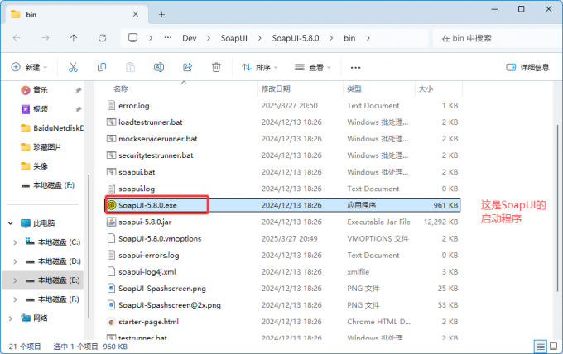Screen dimensions: 563x354
Task: Select the starter-page.html Chrome icon
Action: coord(111,322)
